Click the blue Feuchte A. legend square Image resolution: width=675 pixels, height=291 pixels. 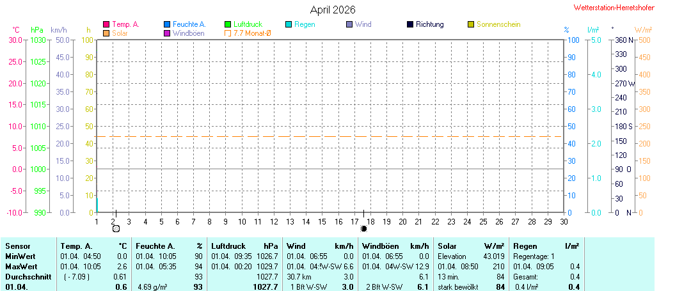(167, 24)
